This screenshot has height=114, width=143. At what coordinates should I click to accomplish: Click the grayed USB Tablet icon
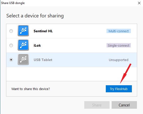tap(23, 59)
